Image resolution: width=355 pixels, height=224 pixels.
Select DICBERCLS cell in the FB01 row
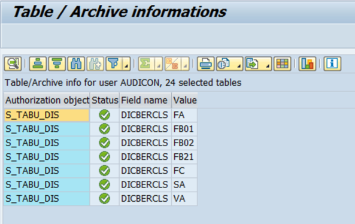[x=145, y=129]
